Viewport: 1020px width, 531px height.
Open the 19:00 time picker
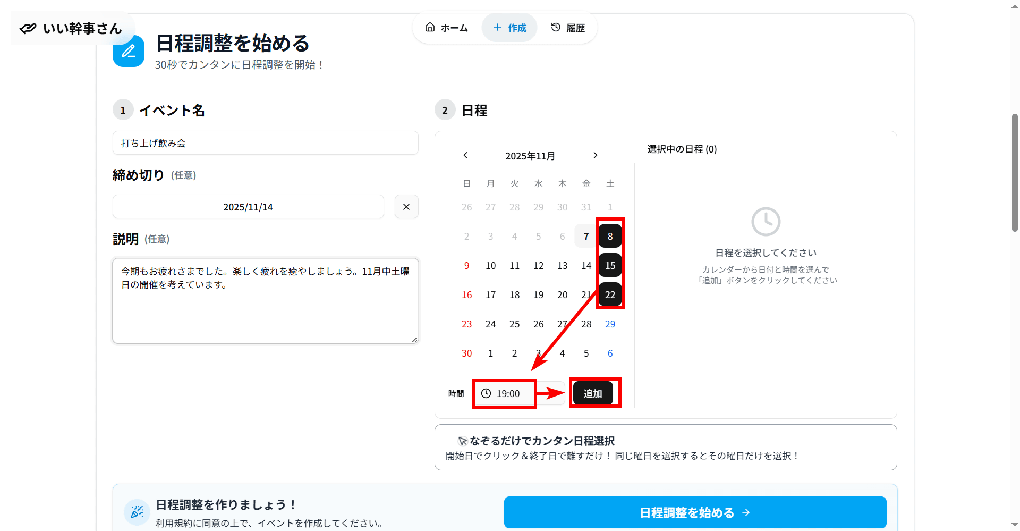tap(508, 394)
